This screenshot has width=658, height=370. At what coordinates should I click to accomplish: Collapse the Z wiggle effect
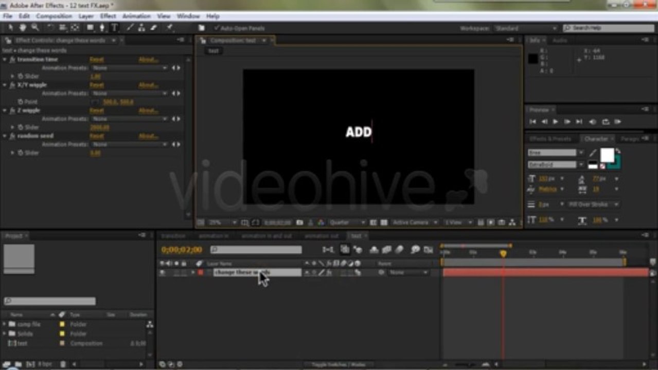click(x=5, y=110)
